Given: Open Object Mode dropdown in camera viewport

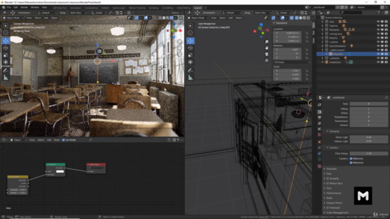Looking at the screenshot, I should point(13,18).
